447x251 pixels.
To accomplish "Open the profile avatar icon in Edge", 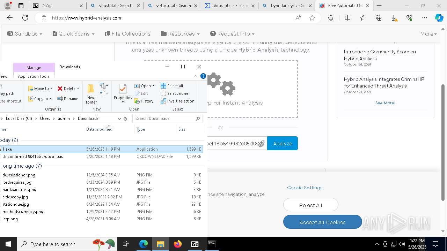I will click(x=8, y=6).
